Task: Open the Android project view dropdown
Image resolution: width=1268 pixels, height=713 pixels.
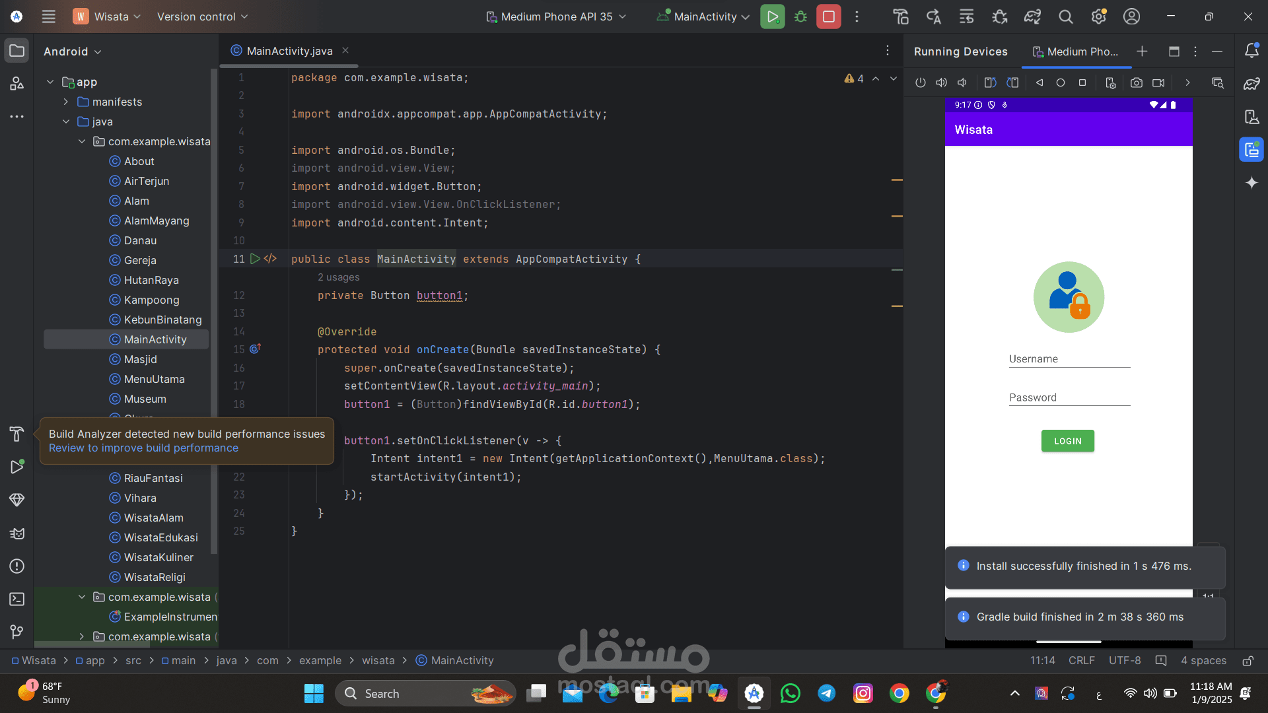Action: (73, 51)
